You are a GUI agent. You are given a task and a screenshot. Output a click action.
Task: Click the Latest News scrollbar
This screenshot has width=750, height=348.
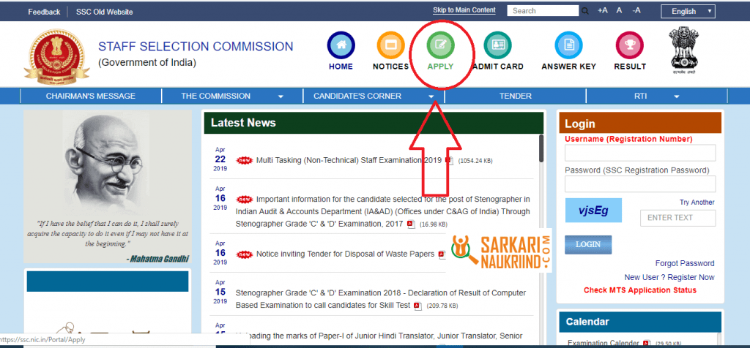click(x=541, y=148)
